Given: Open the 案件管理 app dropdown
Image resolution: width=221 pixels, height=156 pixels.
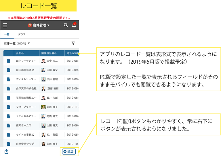Looking at the screenshot, I should tap(48, 25).
